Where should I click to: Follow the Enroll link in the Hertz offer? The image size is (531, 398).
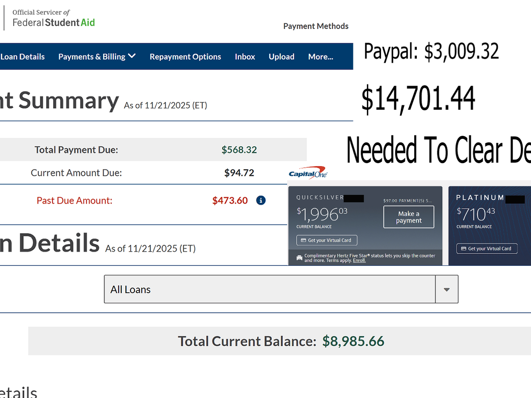coord(359,260)
